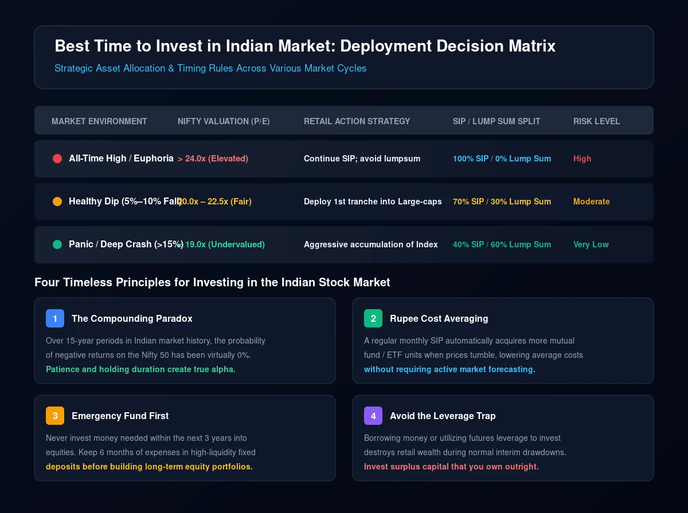Click the Strategic Asset Allocation subtitle
Viewport: 688px width, 513px height.
[x=210, y=68]
